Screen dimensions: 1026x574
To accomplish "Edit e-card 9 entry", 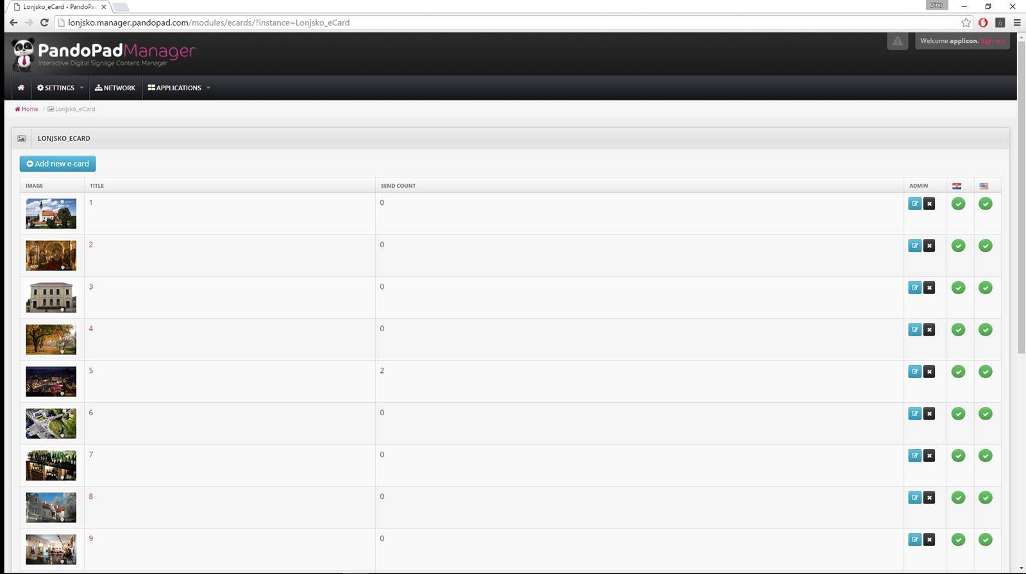I will (914, 539).
